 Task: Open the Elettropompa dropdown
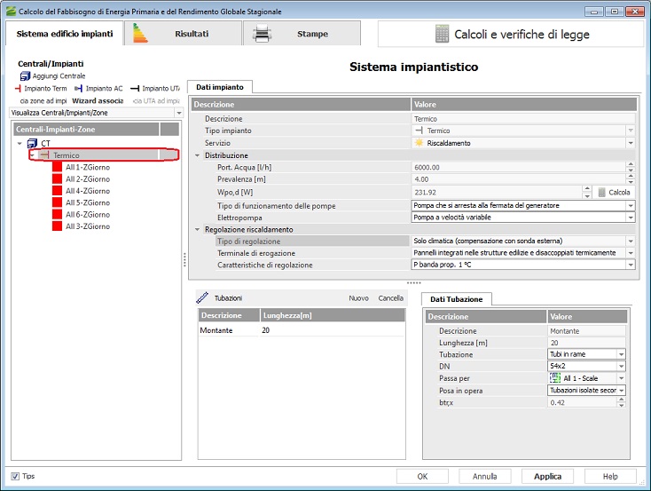pos(631,218)
